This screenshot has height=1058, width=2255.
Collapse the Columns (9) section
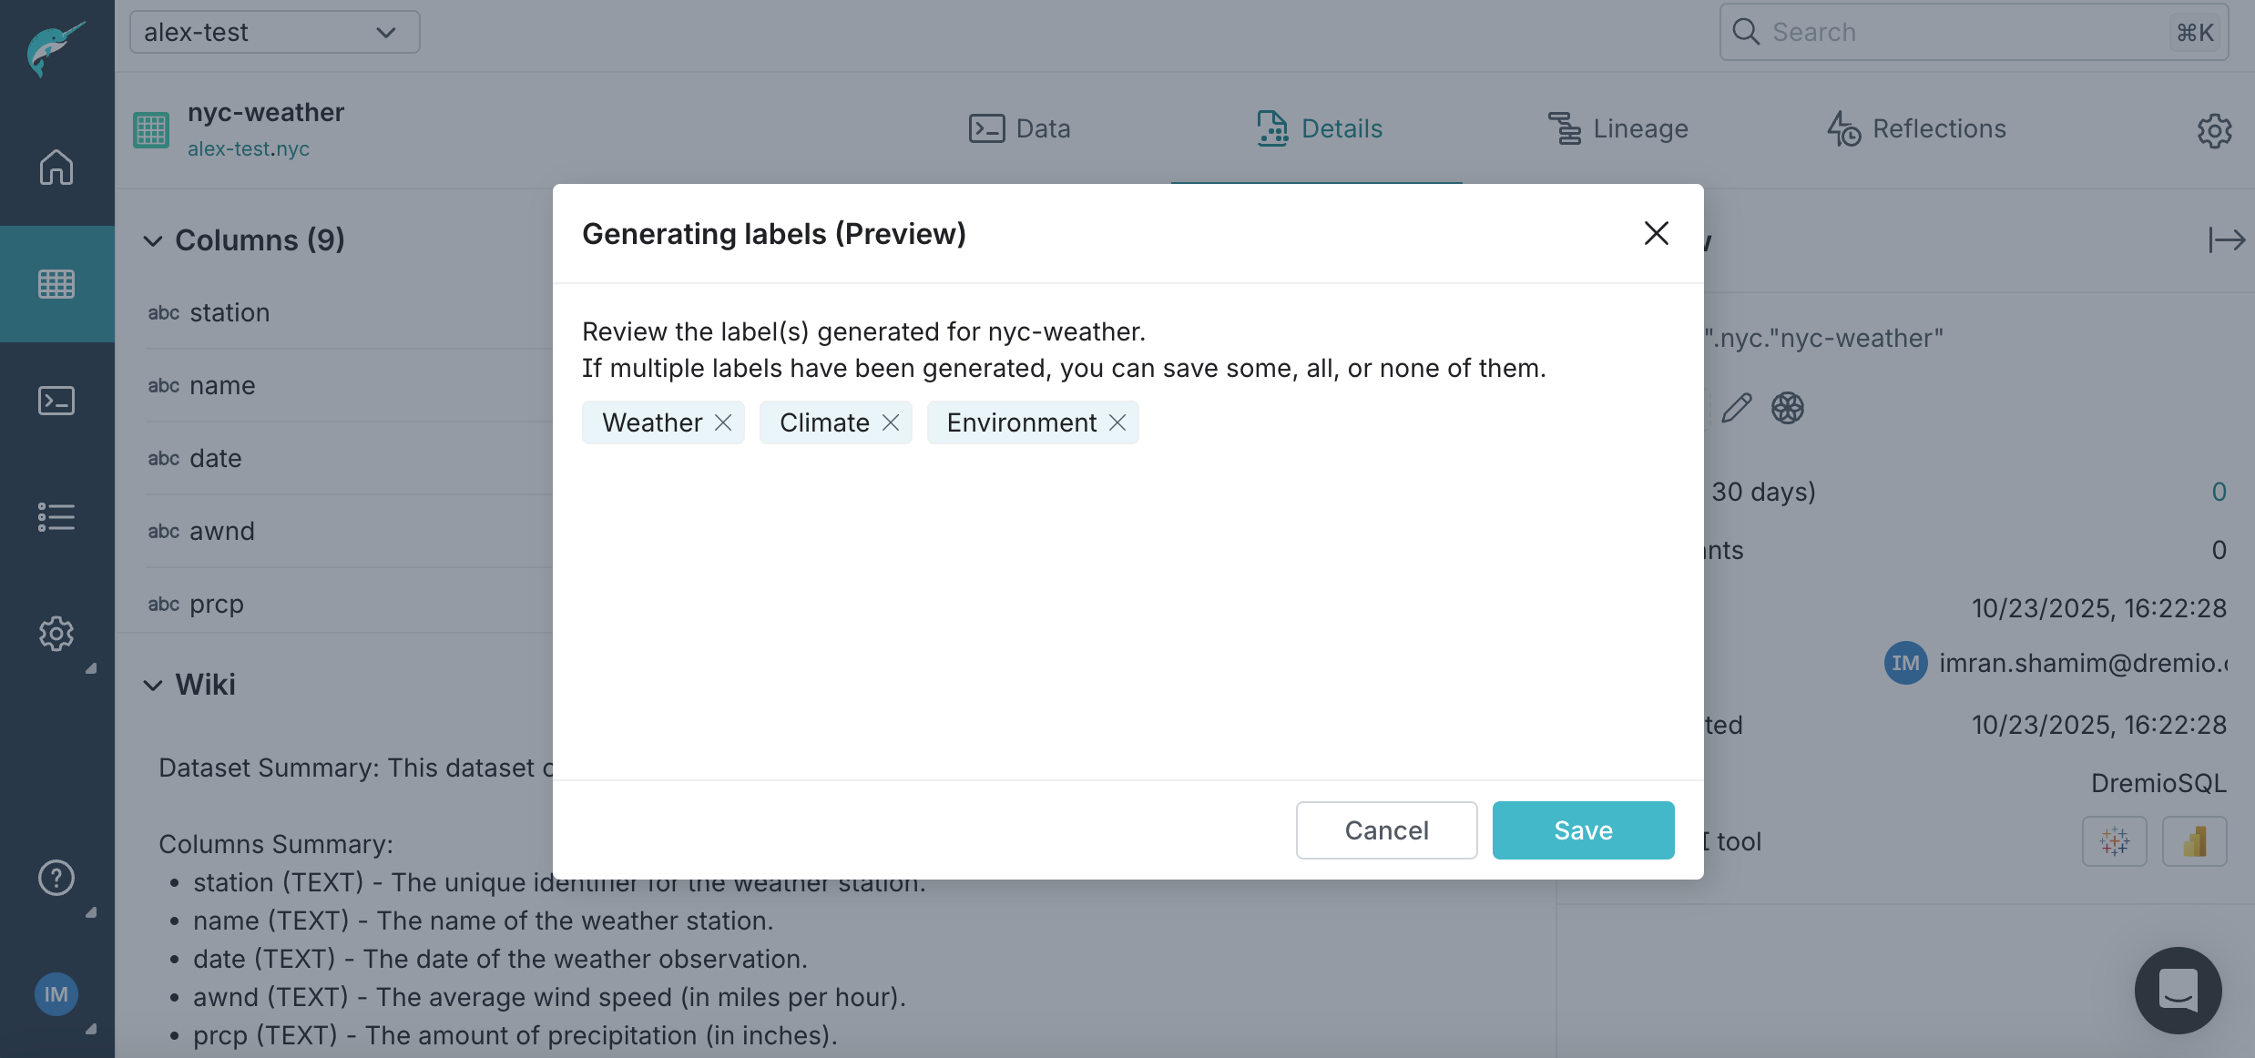pyautogui.click(x=153, y=240)
